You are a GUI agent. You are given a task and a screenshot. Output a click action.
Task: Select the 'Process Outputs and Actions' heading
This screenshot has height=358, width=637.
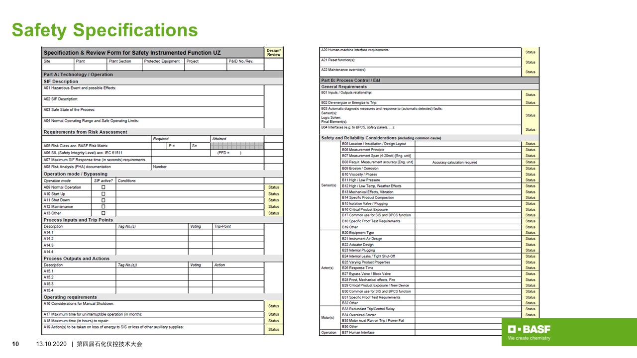pos(77,259)
